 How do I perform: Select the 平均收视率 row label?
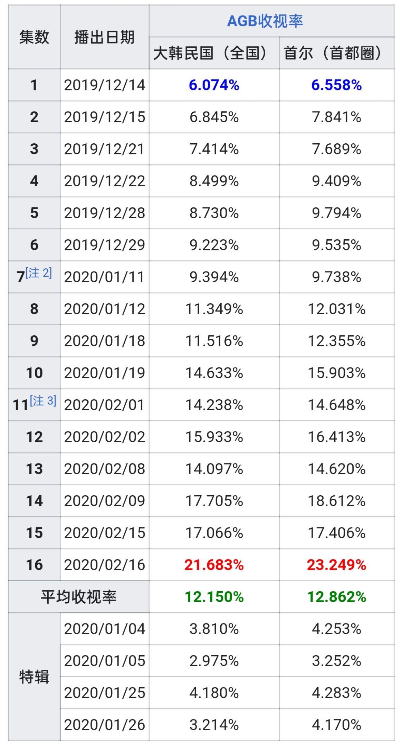point(79,597)
